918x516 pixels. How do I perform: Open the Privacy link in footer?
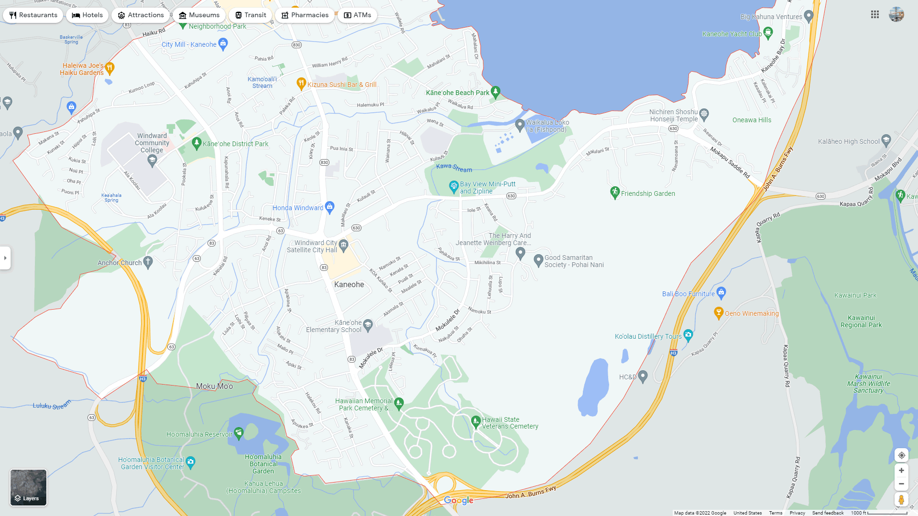[x=797, y=513]
